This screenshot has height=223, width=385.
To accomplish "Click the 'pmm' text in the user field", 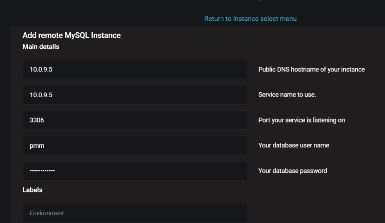I will tap(37, 146).
